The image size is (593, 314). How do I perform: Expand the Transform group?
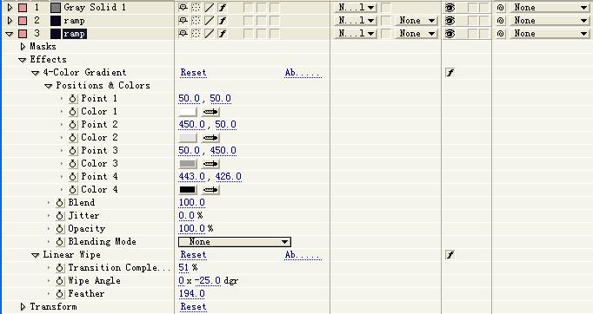[x=23, y=307]
